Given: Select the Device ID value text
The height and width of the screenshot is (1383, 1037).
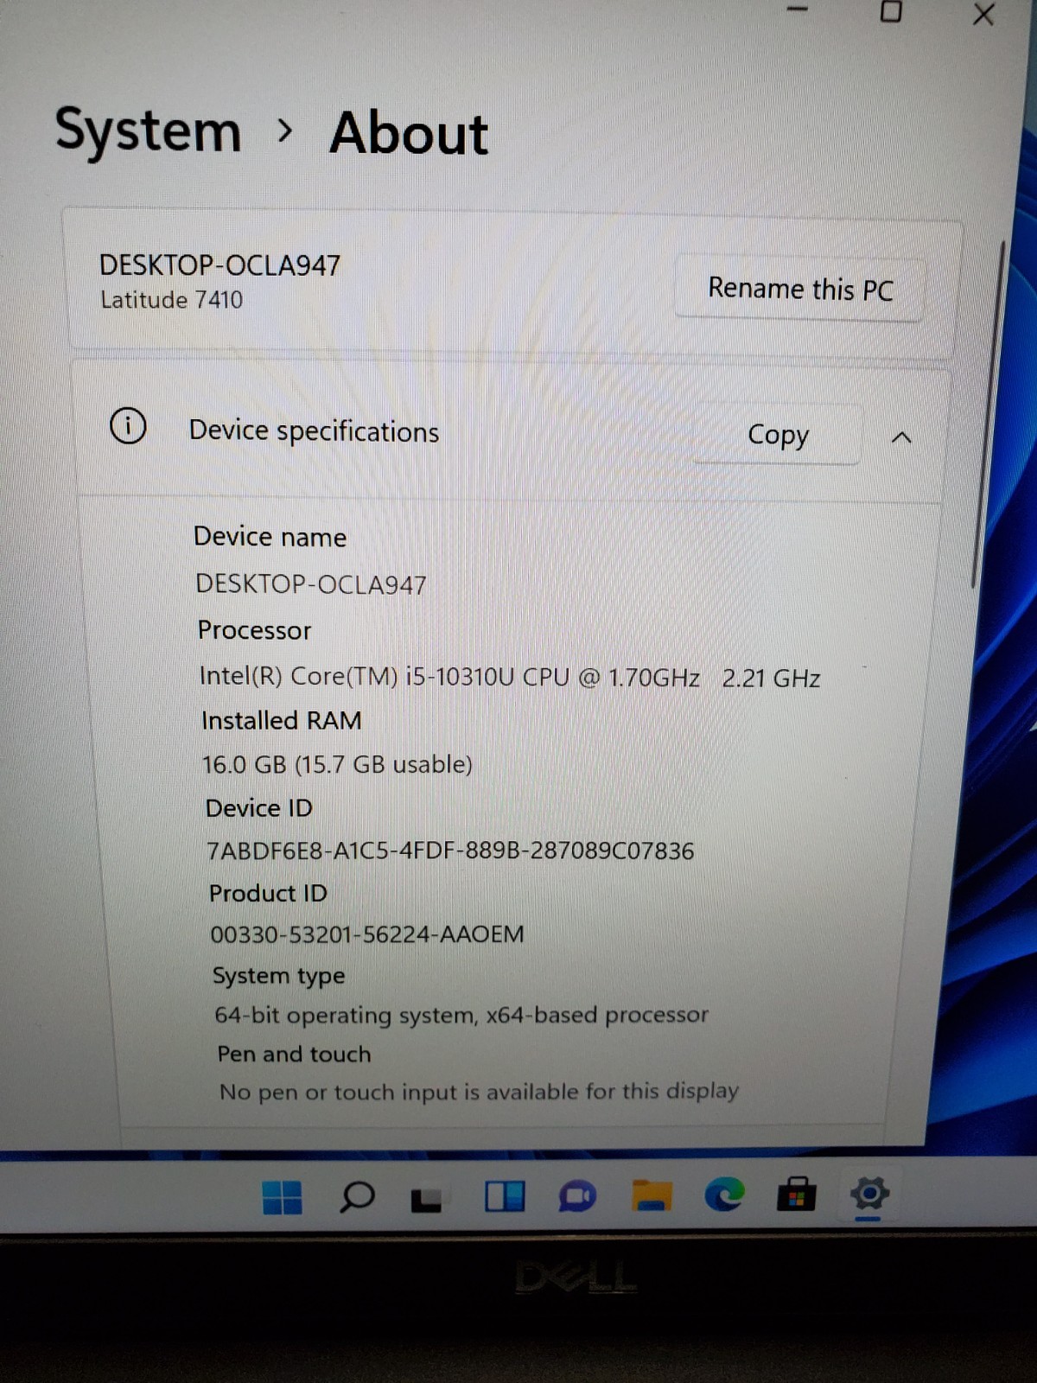Looking at the screenshot, I should pos(450,851).
